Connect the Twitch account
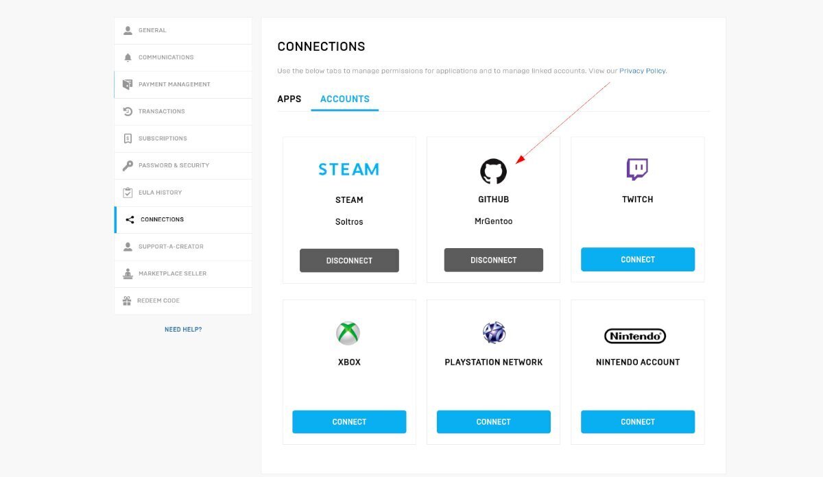The image size is (823, 477). coord(638,260)
